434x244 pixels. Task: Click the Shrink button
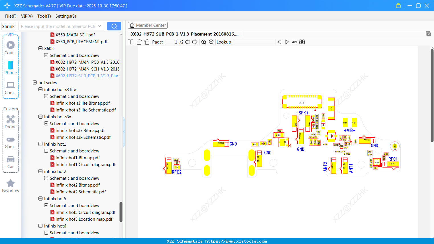[x=9, y=26]
